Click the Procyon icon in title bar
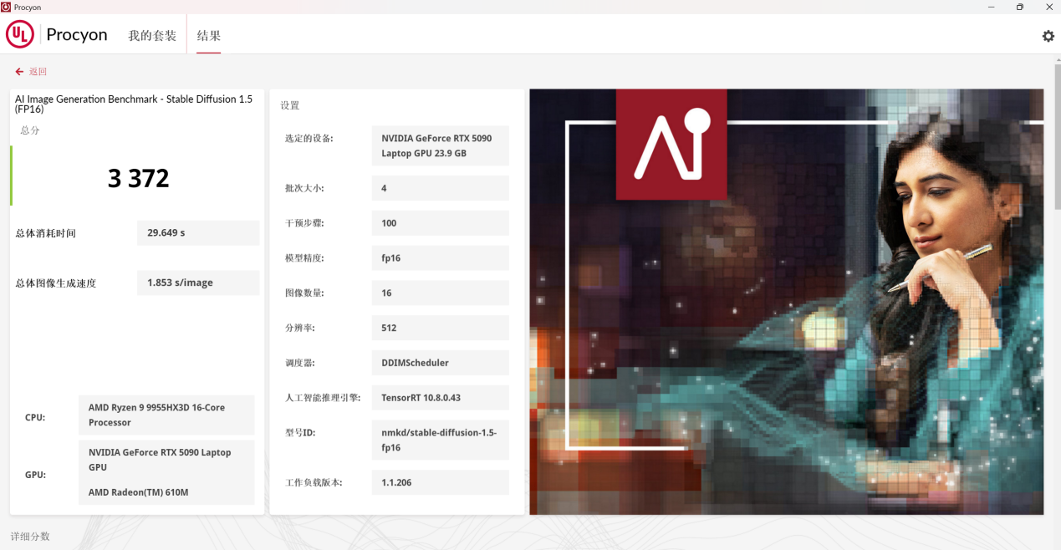The width and height of the screenshot is (1061, 550). [6, 7]
